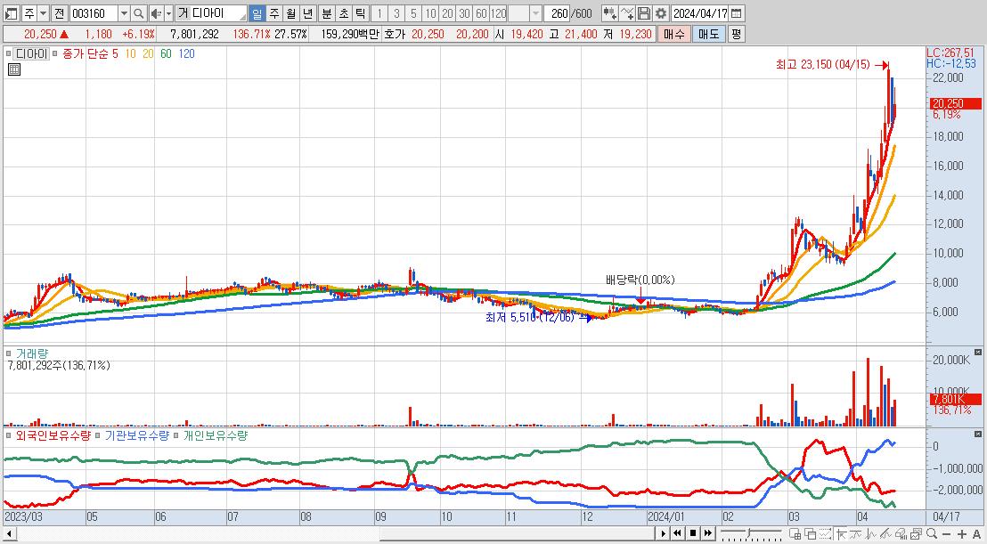The image size is (987, 544).
Task: Choose the 30 interval button
Action: (464, 13)
